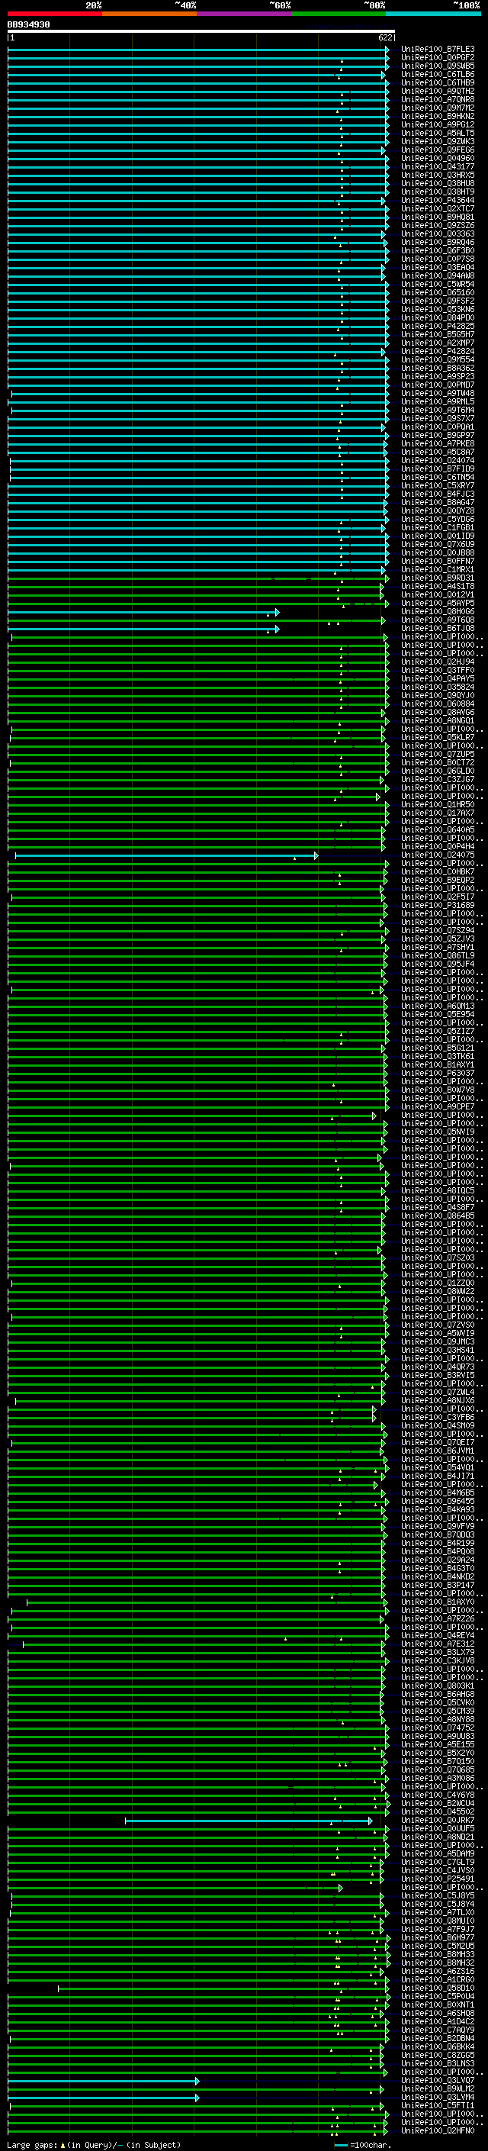The image size is (488, 2151).
Task: Select the UniRef100_B9RD31 label
Action: click(437, 578)
